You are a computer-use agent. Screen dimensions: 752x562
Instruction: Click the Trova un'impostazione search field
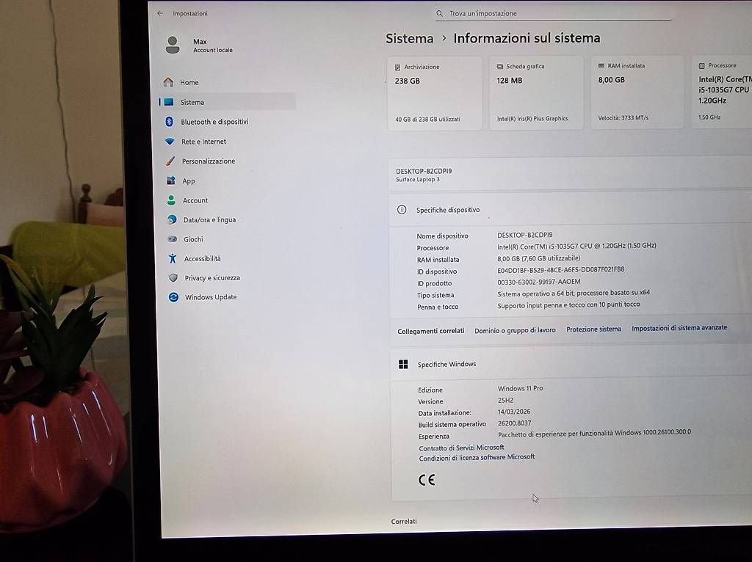point(554,13)
